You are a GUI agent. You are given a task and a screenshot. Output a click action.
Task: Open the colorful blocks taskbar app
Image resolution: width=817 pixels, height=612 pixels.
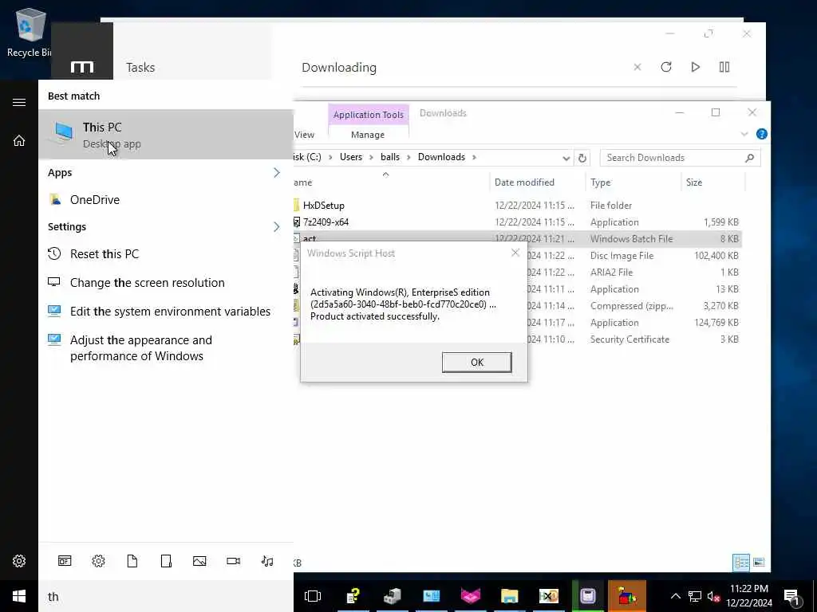coord(627,596)
